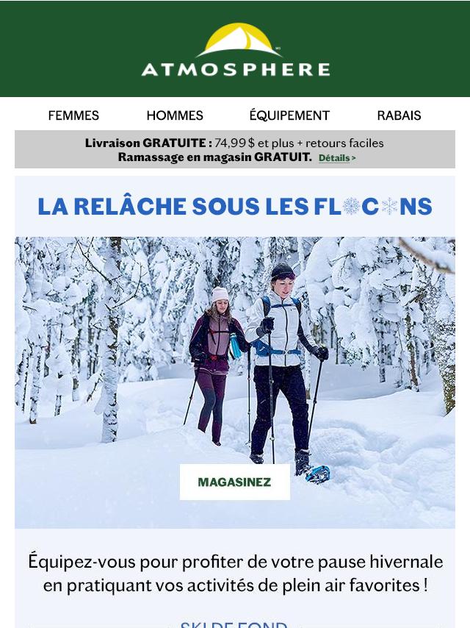Click the first snowflake icon in FLOCONS
This screenshot has height=628, width=470.
(351, 206)
